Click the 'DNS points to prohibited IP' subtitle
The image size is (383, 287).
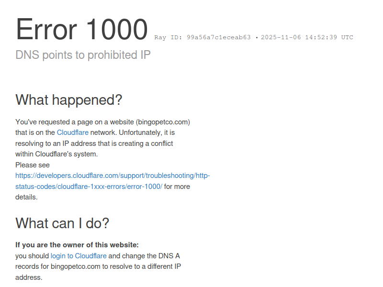tap(83, 55)
